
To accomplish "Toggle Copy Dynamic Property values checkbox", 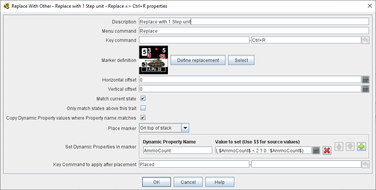I will coord(143,118).
